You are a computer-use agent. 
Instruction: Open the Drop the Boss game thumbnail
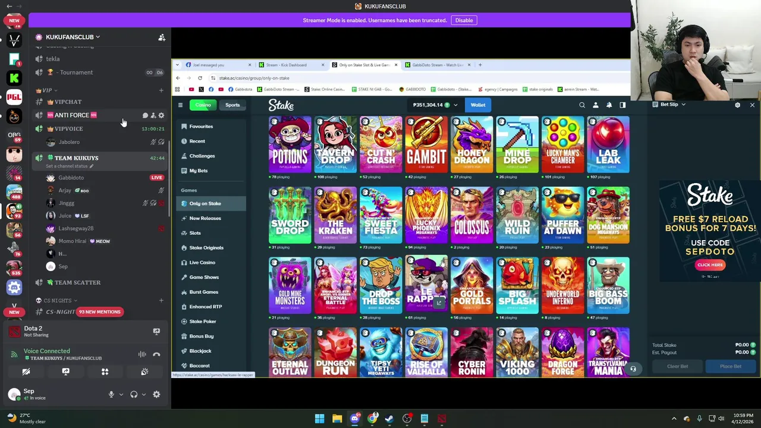(x=381, y=285)
